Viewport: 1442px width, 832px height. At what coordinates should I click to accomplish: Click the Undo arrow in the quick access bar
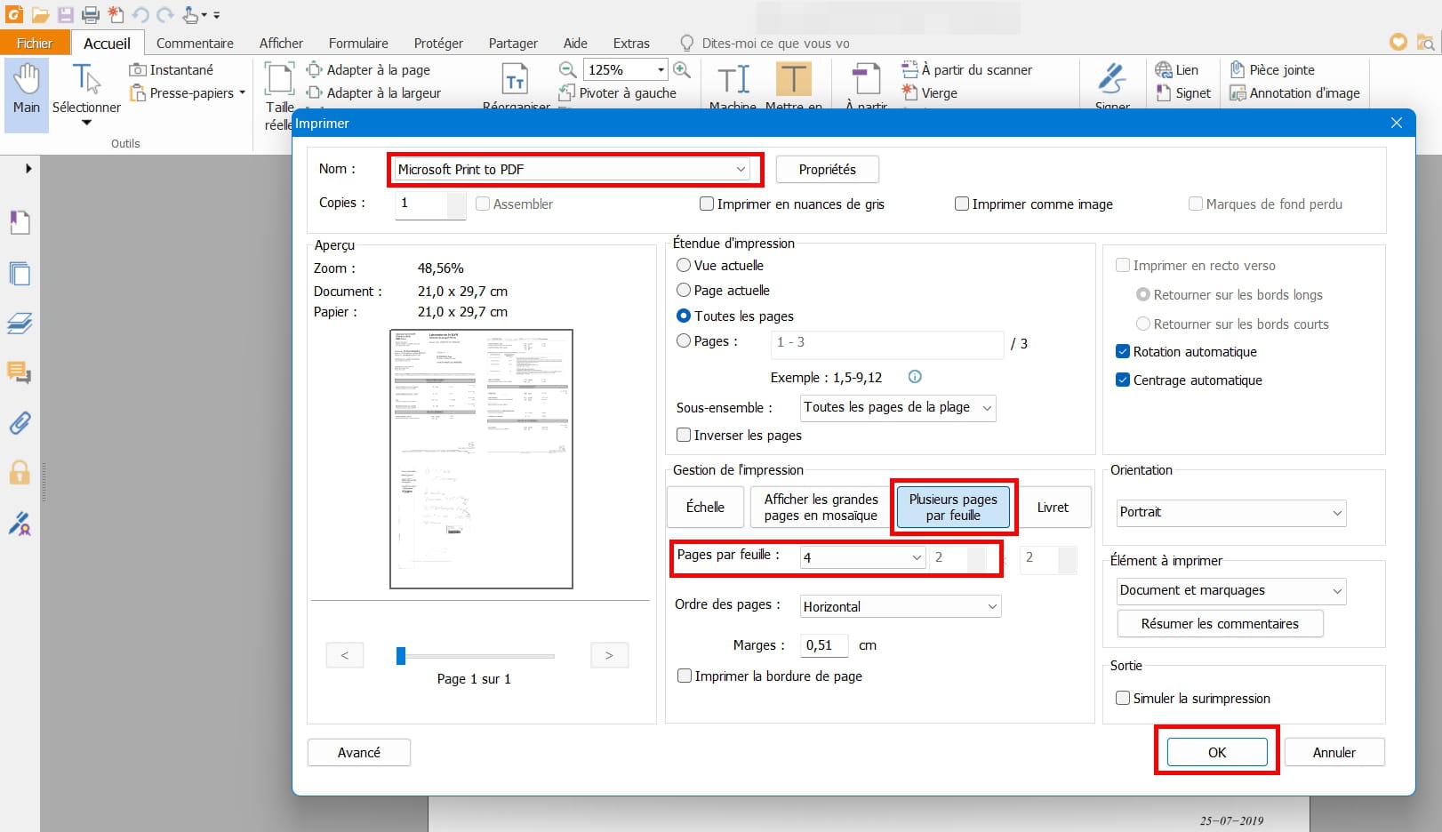140,15
